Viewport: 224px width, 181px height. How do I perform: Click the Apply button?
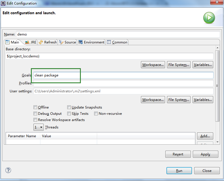pyautogui.click(x=206, y=154)
